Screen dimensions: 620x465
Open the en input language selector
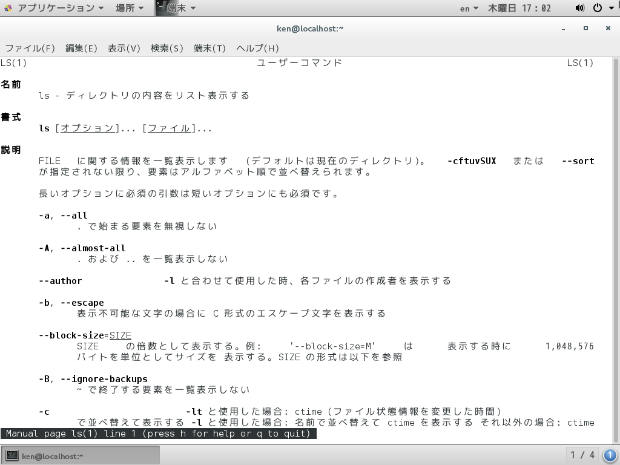[x=469, y=8]
